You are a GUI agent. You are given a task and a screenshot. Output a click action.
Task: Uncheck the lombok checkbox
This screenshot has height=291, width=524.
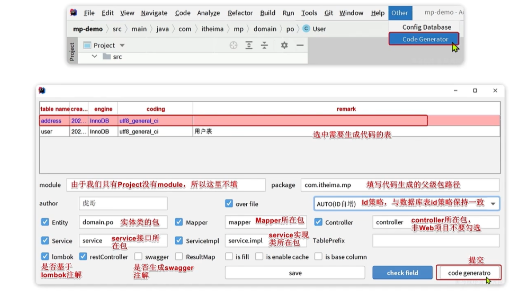45,256
